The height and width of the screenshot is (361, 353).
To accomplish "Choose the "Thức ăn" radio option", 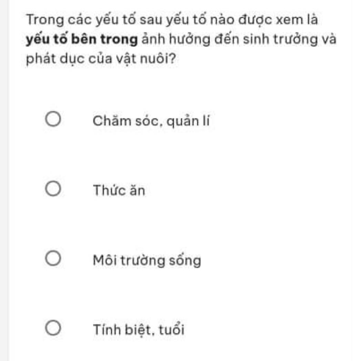I will 53,189.
